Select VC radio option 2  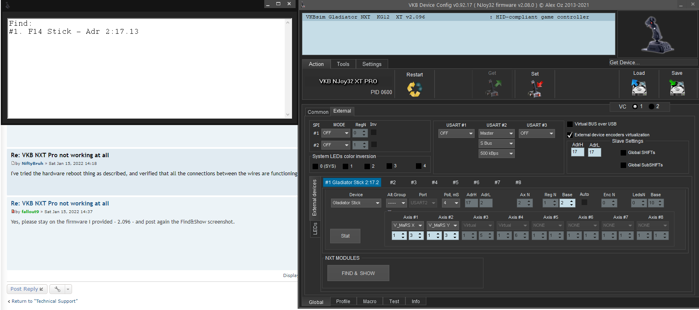tap(651, 107)
